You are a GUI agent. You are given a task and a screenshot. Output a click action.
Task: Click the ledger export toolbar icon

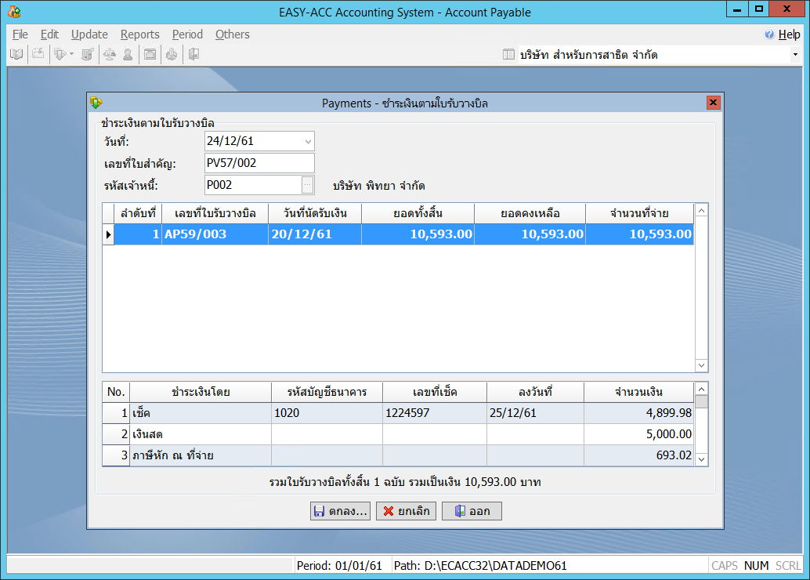click(88, 54)
